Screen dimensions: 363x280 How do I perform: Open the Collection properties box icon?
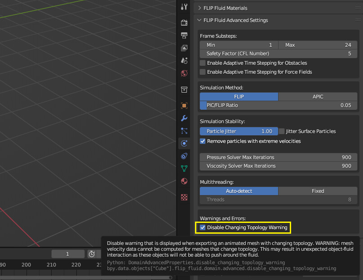click(184, 89)
